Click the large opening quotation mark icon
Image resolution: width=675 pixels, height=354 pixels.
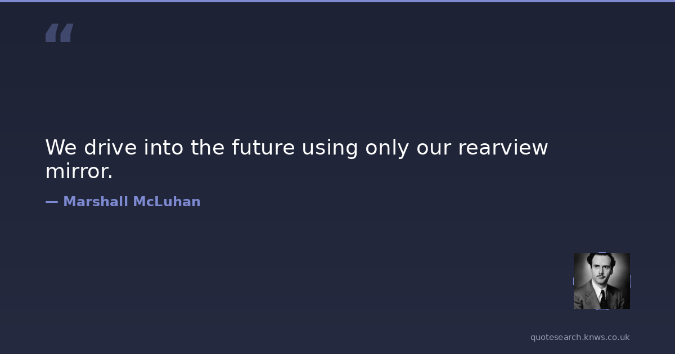[59, 33]
